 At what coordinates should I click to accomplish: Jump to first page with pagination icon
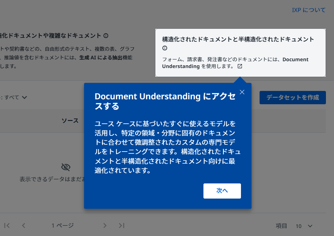(7, 225)
